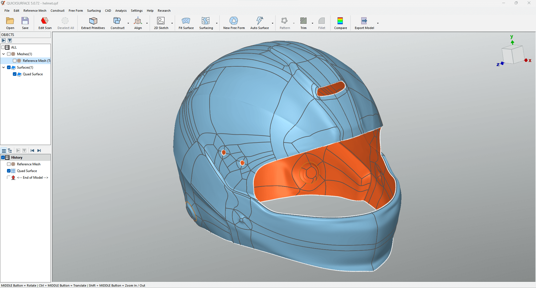Select the Quad Surface tree item label

pyautogui.click(x=33, y=74)
